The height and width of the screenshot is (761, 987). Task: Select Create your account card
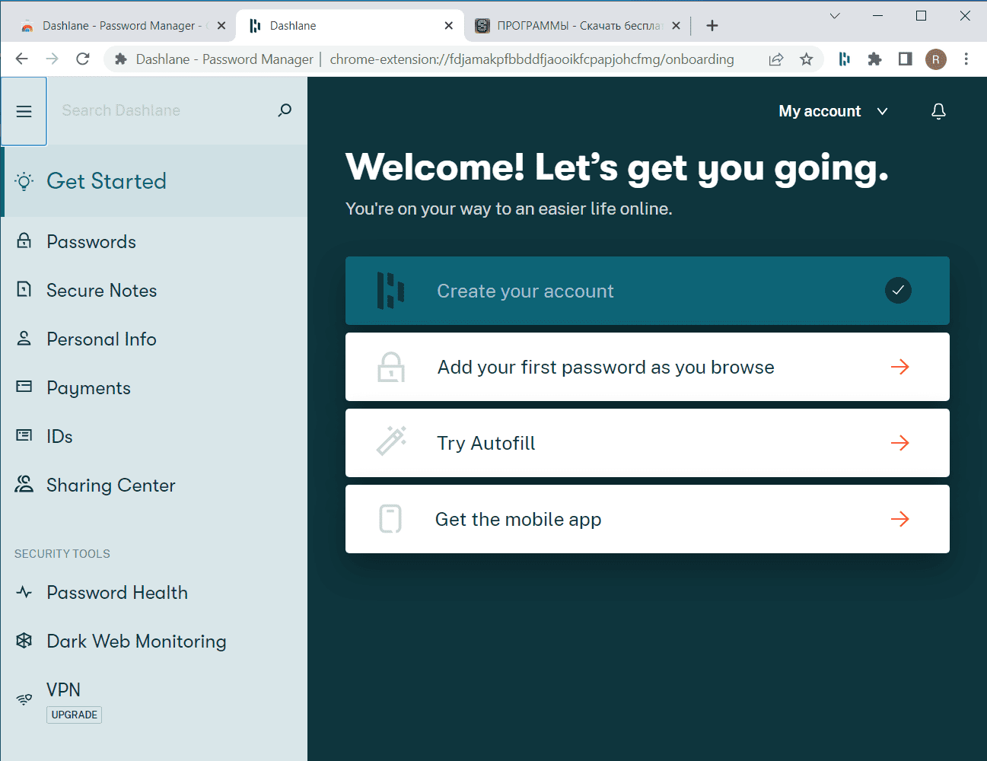point(648,291)
